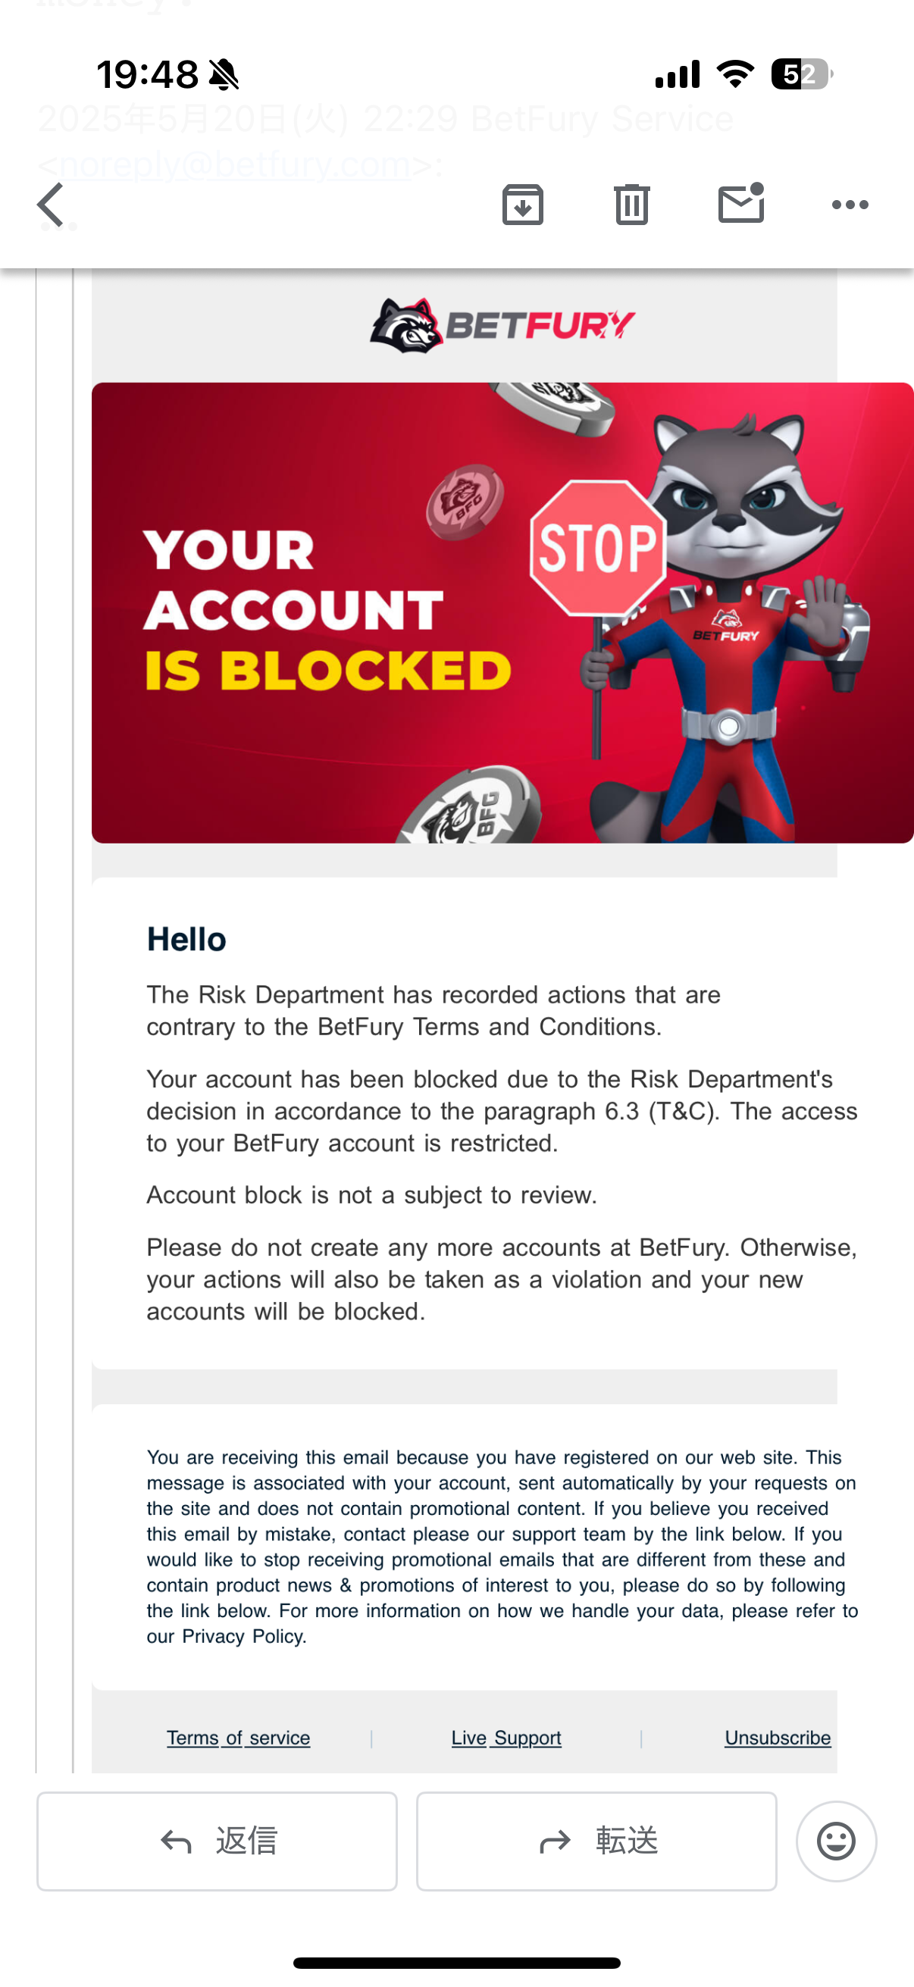Open the emoji reaction button
This screenshot has width=914, height=1987.
pyautogui.click(x=836, y=1841)
